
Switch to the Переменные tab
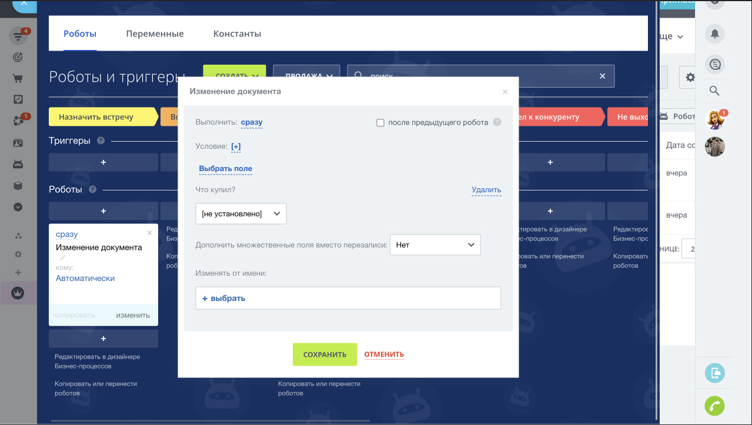155,34
